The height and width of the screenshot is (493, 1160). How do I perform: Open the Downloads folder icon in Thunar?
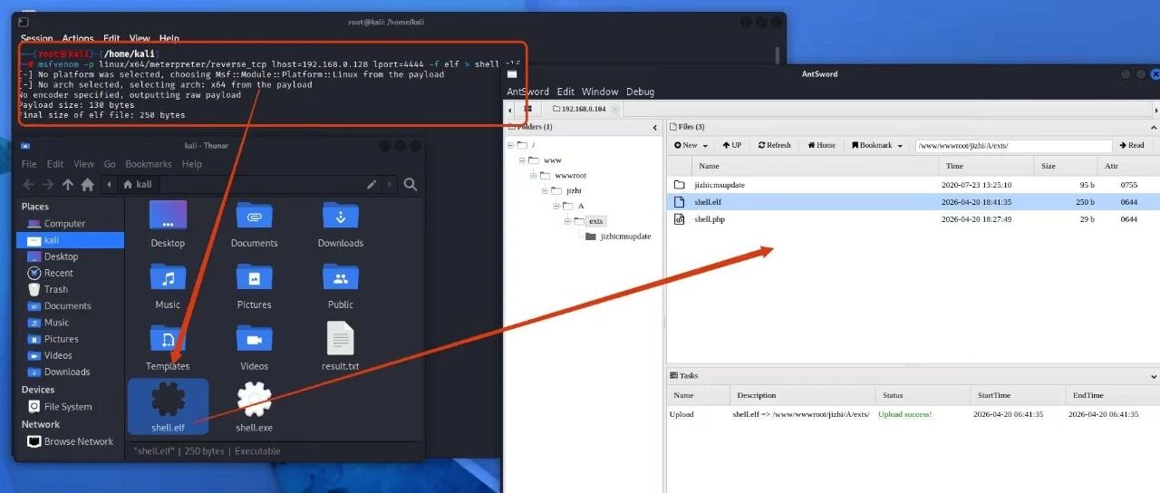pyautogui.click(x=341, y=215)
